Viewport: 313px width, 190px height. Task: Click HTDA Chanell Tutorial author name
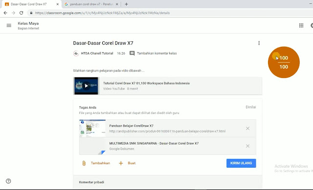97,53
